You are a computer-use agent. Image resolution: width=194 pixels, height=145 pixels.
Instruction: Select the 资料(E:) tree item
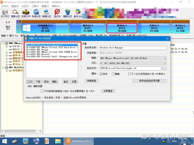[x=18, y=58]
